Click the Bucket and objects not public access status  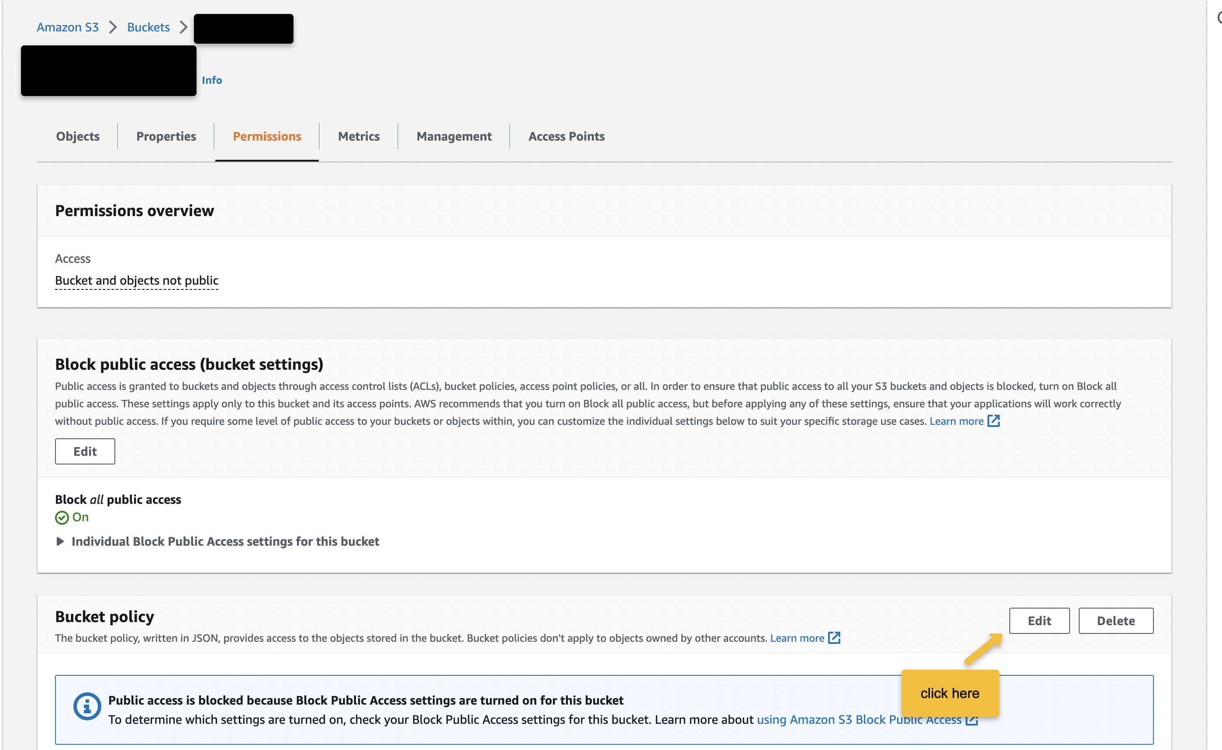tap(136, 281)
